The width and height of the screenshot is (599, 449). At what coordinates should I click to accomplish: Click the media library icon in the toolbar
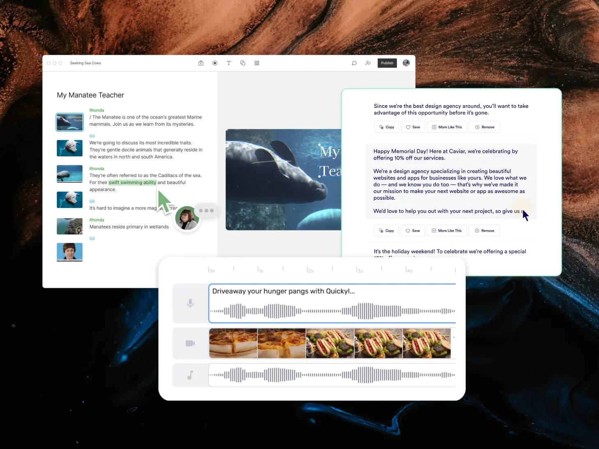coord(201,63)
